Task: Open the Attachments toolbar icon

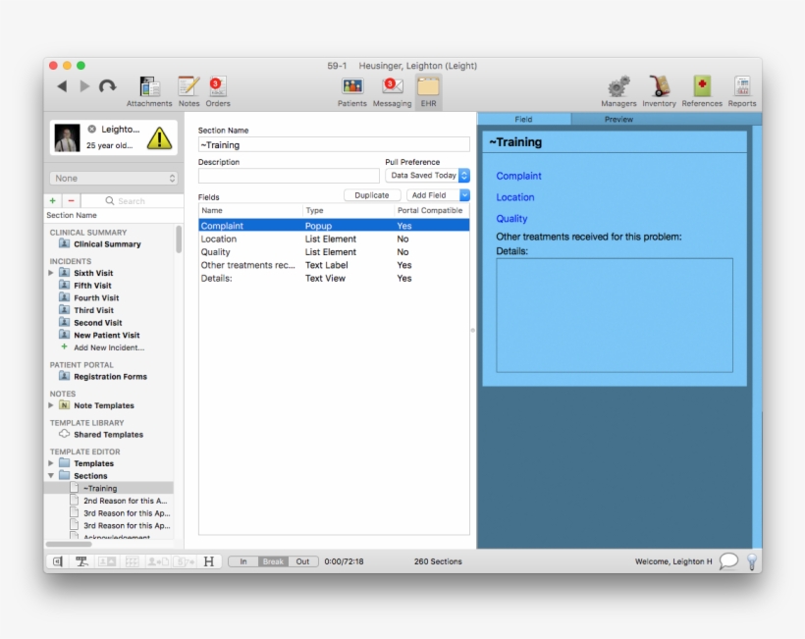Action: point(148,88)
